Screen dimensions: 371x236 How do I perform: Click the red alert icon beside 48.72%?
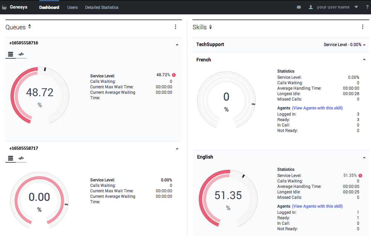pyautogui.click(x=174, y=75)
